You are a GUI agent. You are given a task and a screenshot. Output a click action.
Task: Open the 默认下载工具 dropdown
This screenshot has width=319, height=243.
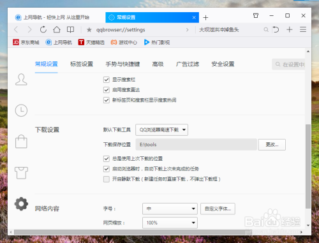pos(161,129)
